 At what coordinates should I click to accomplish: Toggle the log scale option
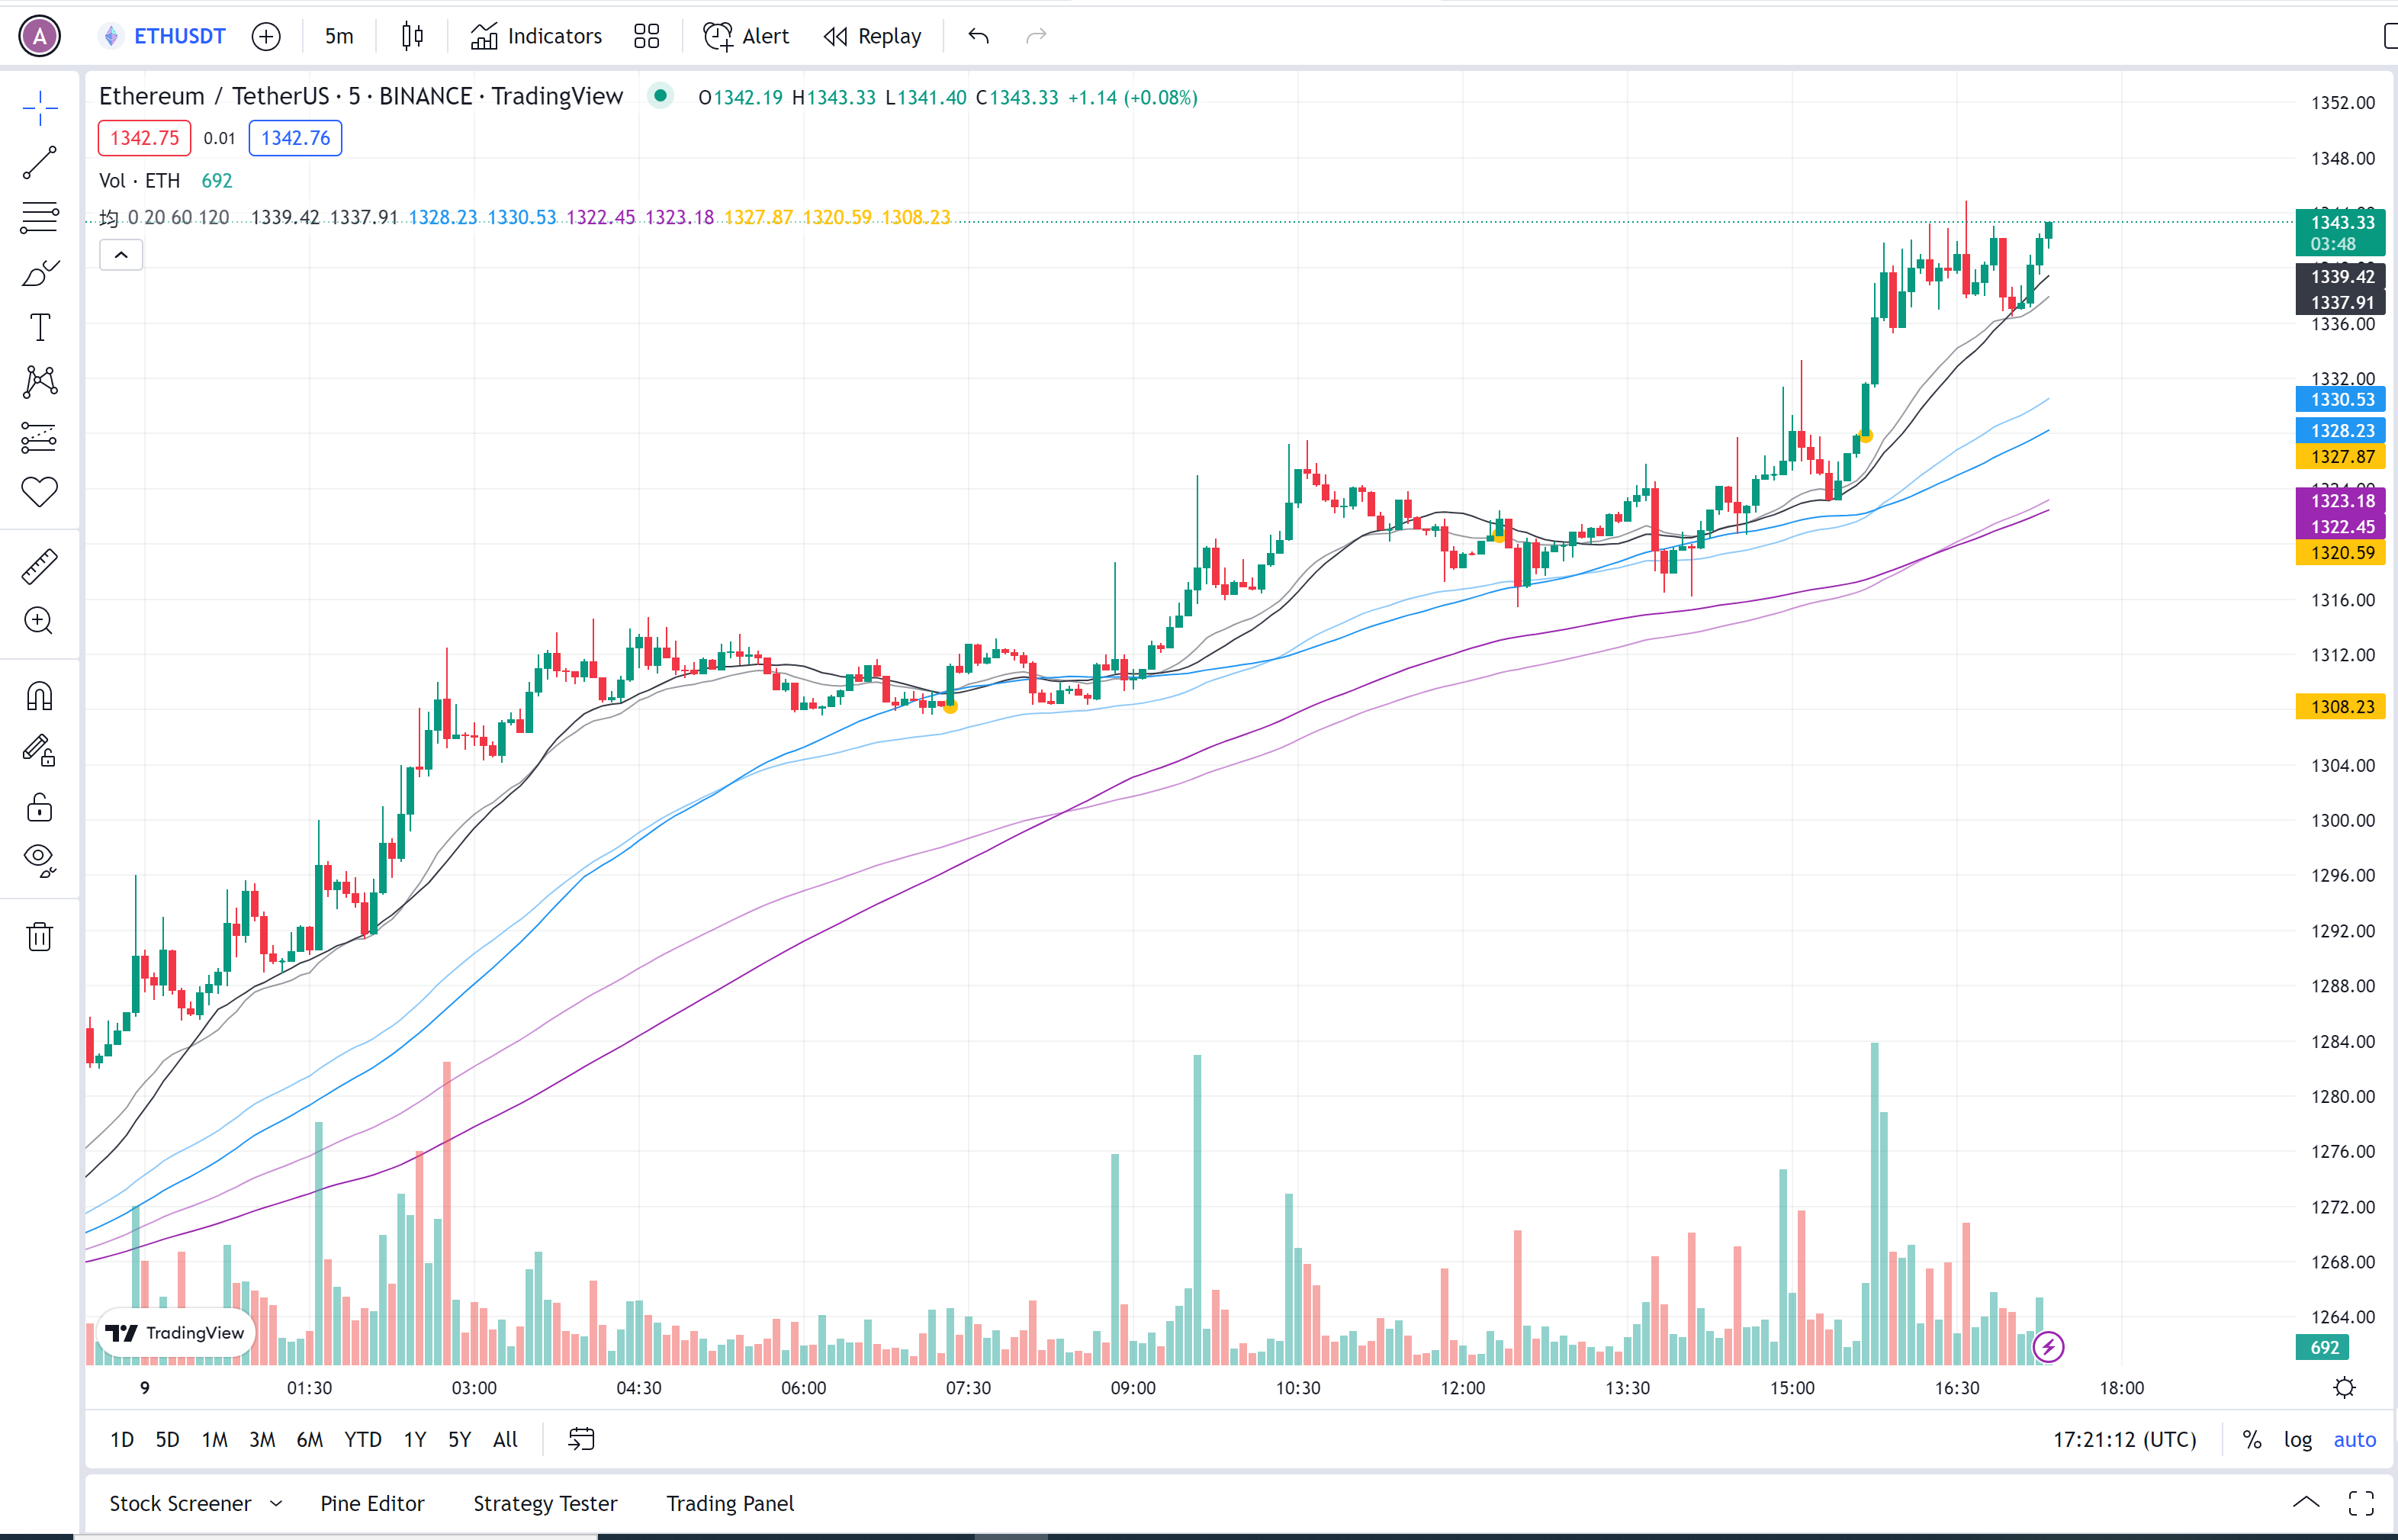click(2297, 1439)
